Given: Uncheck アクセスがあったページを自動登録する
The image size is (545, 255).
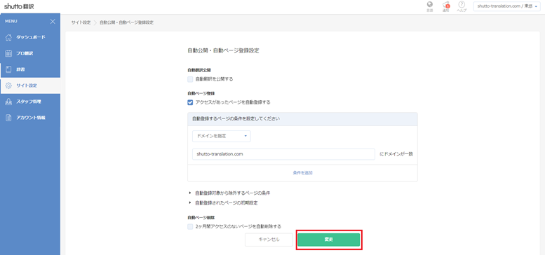Looking at the screenshot, I should tap(190, 102).
